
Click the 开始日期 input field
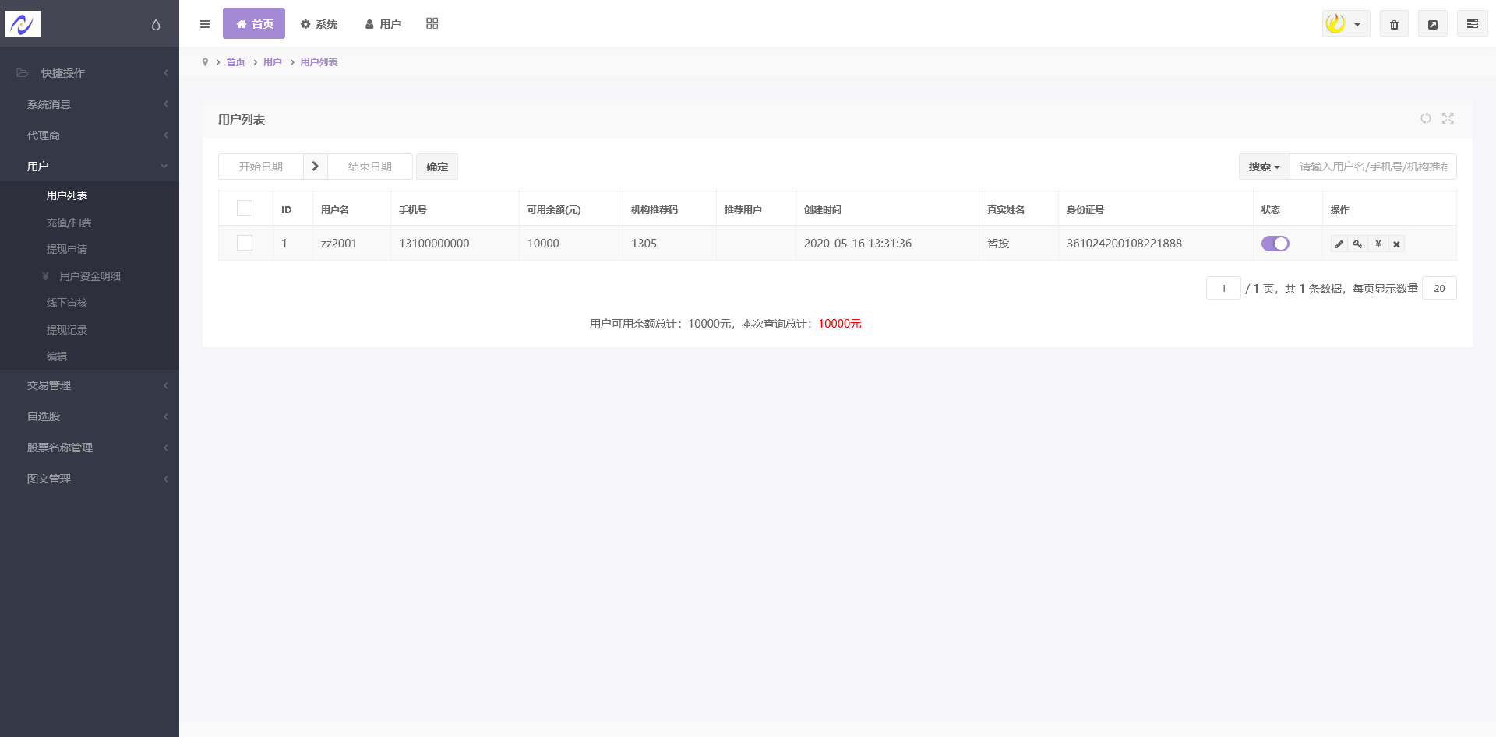261,167
